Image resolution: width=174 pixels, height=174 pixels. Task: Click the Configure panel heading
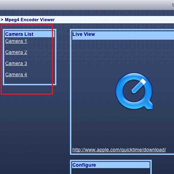84,165
